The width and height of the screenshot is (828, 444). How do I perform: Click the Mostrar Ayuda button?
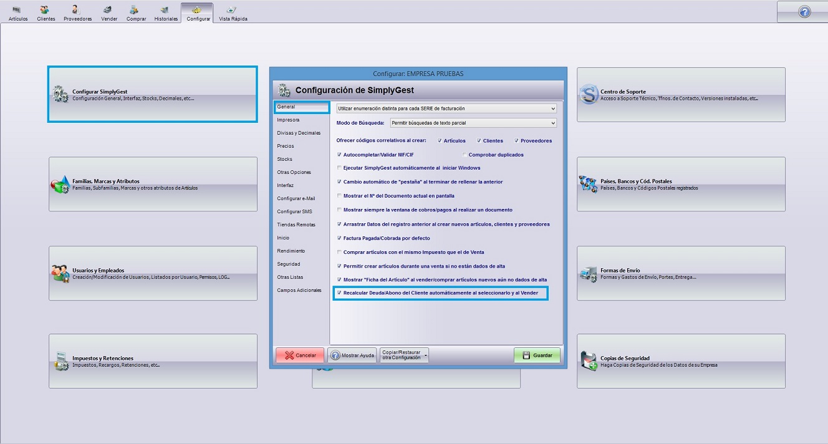click(x=352, y=355)
